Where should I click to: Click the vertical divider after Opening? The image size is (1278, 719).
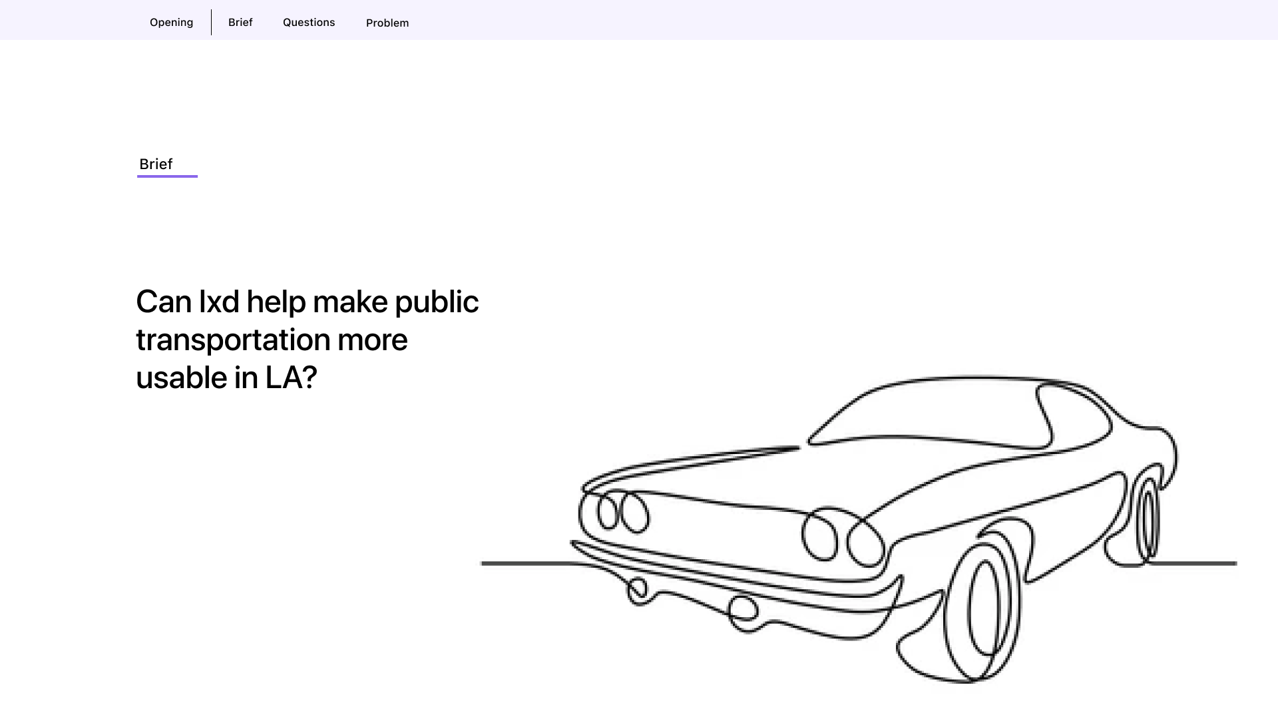(211, 23)
